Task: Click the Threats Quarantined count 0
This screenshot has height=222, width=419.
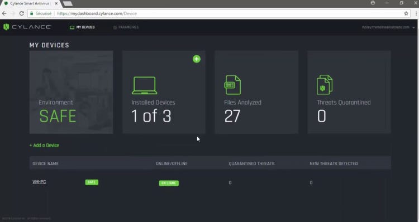Action: pos(321,116)
